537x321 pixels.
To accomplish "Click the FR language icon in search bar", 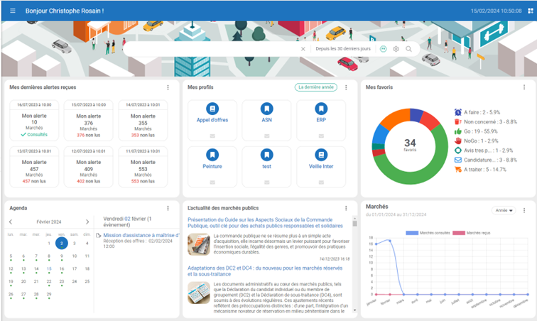I will point(384,49).
